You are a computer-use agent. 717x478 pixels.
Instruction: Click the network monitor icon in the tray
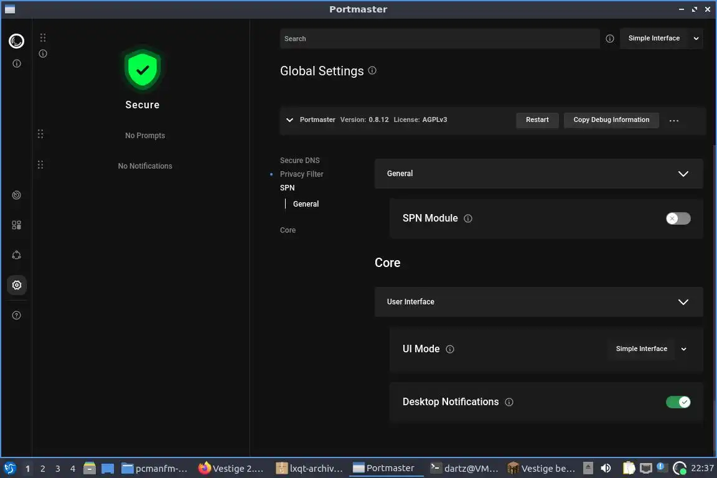tap(645, 468)
